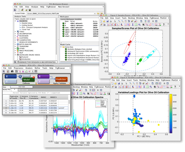
Task: Toggle the zoom-in magnifier in Samples/Scores figure
Action: click(x=119, y=21)
